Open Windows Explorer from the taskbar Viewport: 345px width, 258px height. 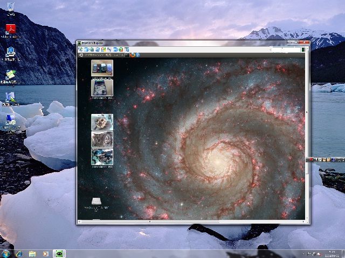tap(32, 254)
